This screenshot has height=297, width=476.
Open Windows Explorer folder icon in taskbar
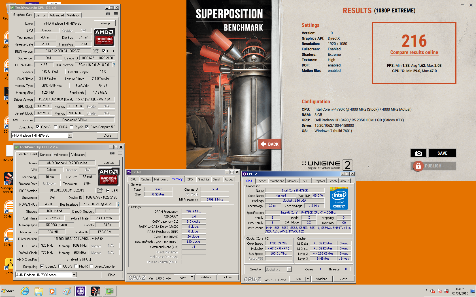coord(39,291)
